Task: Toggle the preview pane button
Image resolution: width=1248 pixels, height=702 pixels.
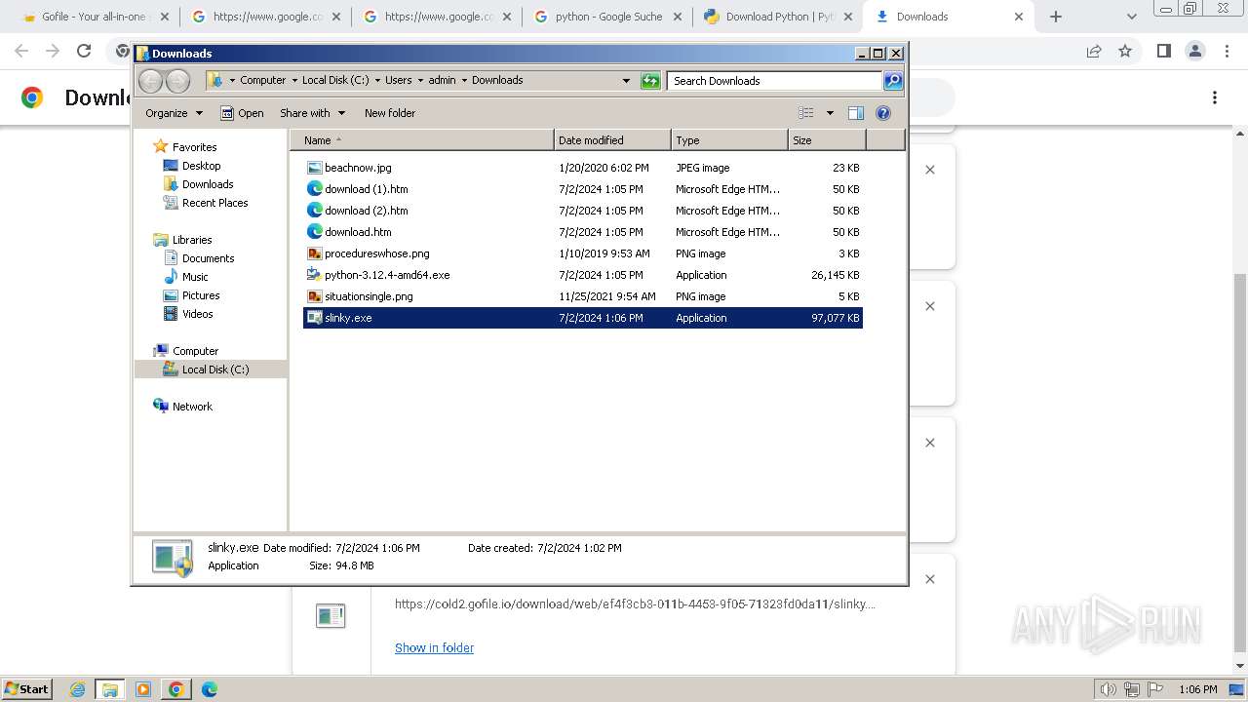Action: pyautogui.click(x=856, y=113)
